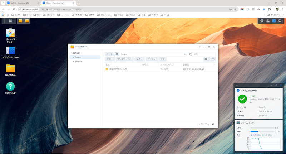Select the 検証用共有フォルダ folder row
The image size is (286, 154).
click(160, 69)
